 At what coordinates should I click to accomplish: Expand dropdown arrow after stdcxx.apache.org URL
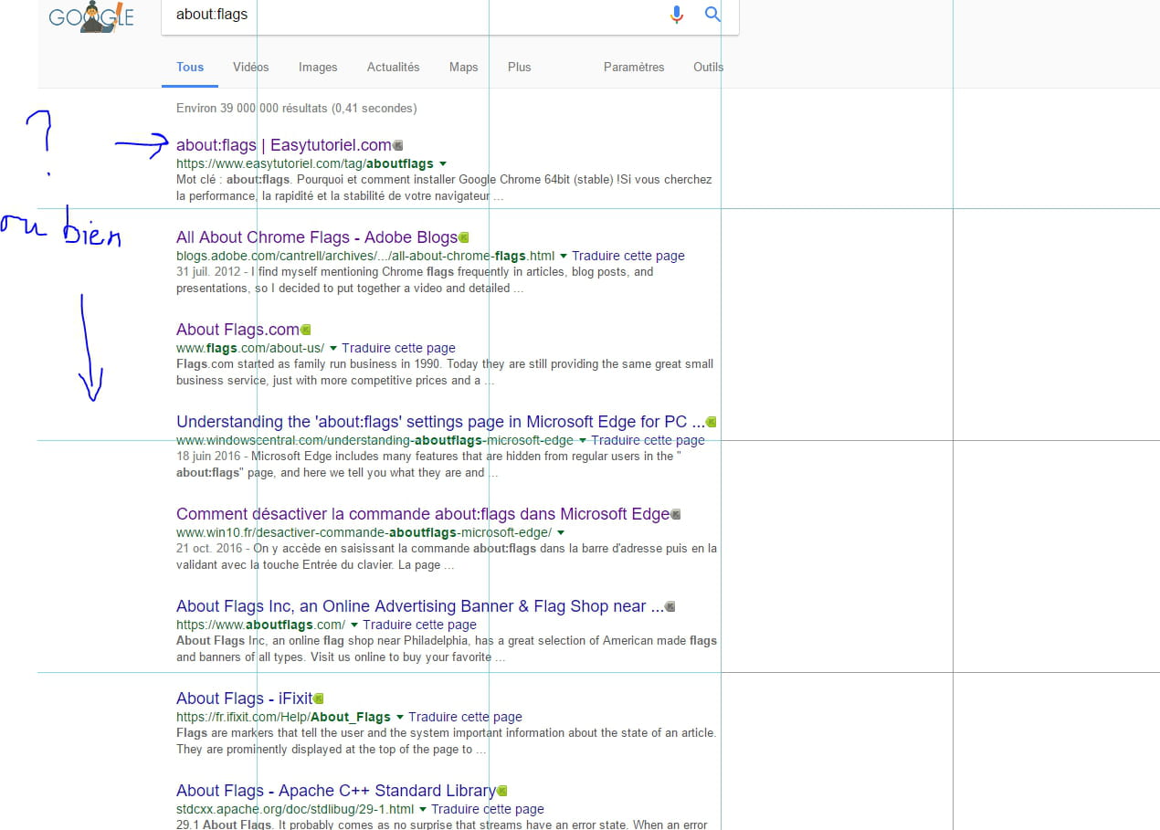(423, 810)
